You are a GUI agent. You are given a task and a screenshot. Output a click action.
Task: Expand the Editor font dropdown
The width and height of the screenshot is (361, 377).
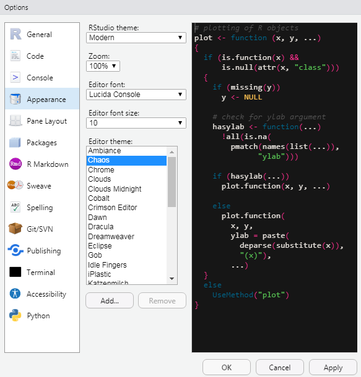(136, 95)
